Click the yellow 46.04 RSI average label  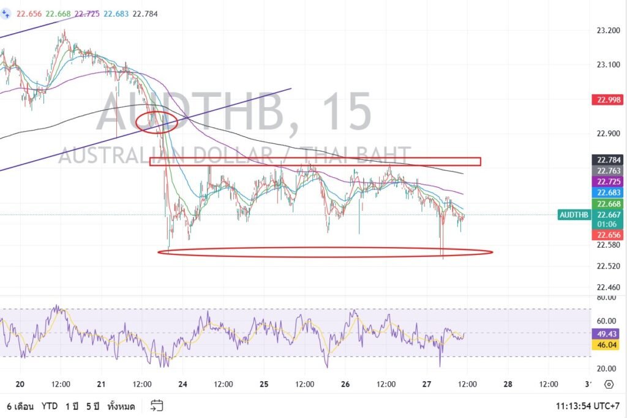pos(607,346)
